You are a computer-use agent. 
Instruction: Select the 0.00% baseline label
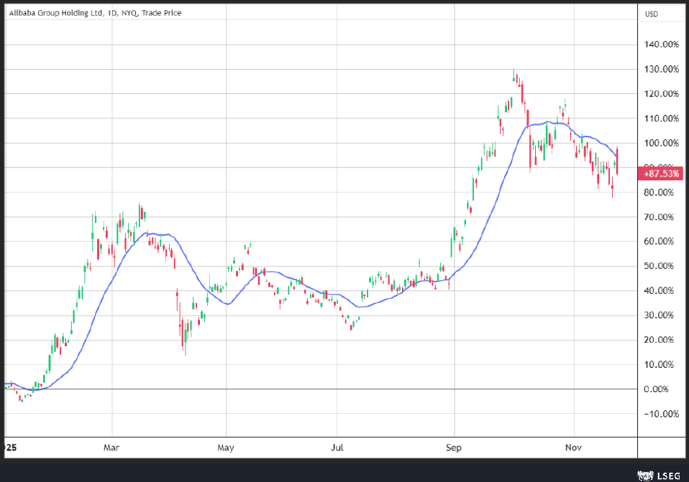(656, 389)
